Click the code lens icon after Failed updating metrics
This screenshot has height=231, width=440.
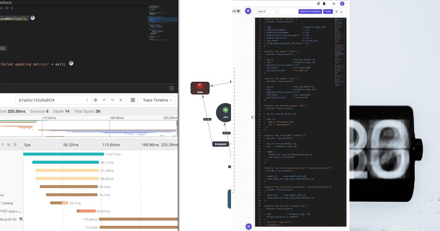click(x=71, y=63)
